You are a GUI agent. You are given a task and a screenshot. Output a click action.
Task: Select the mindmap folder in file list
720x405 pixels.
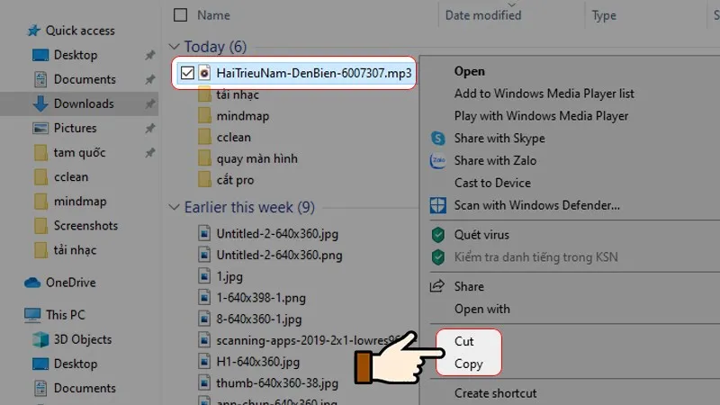(242, 116)
